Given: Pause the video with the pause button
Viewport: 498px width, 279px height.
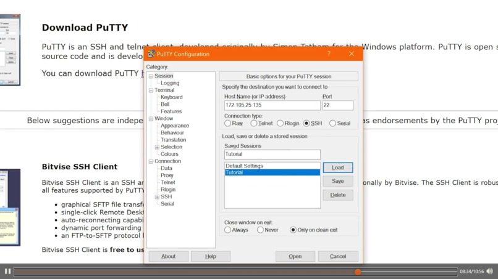Looking at the screenshot, I should click(7, 271).
